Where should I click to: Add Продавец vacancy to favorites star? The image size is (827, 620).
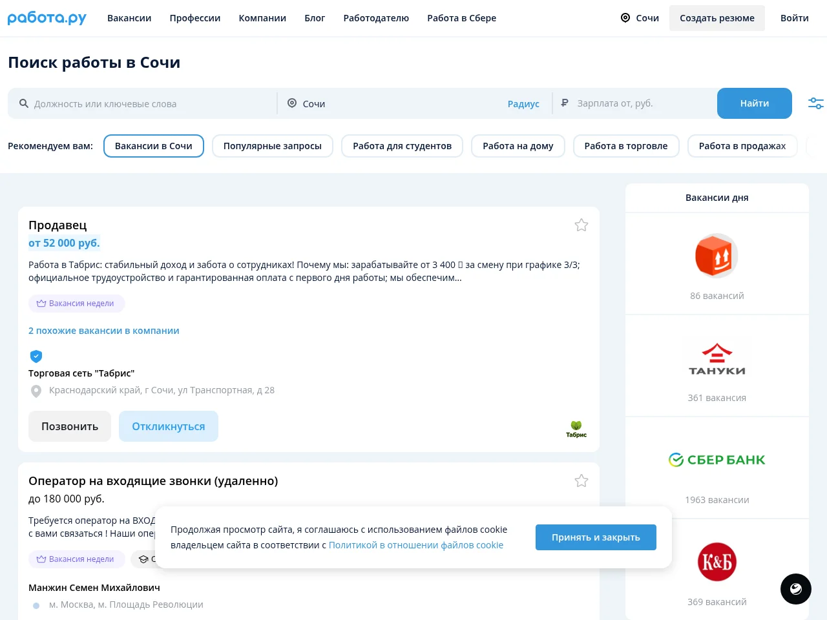click(581, 225)
